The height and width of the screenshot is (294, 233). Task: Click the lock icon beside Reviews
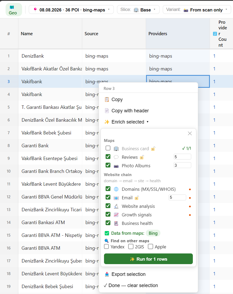[142, 157]
